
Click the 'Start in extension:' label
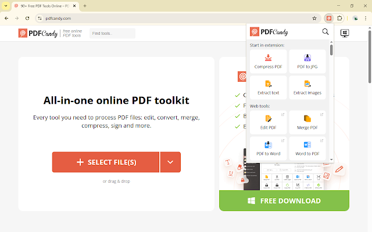tap(267, 45)
